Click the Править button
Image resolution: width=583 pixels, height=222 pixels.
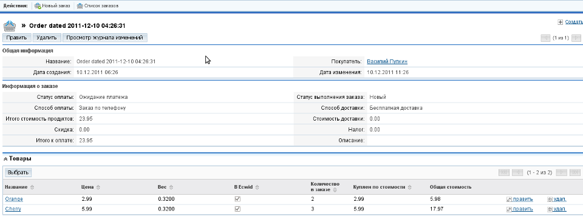click(x=17, y=38)
